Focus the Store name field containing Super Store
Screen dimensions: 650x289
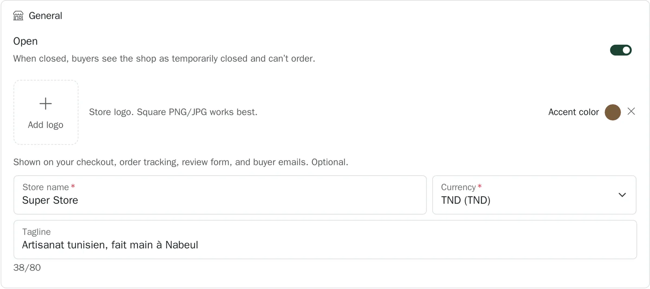(220, 195)
